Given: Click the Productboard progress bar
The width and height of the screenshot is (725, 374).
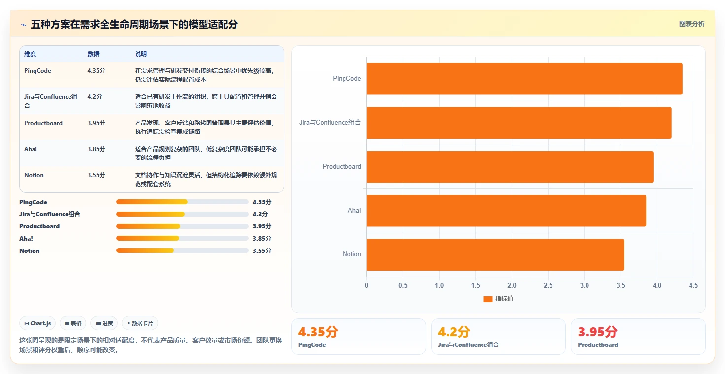Looking at the screenshot, I should click(182, 226).
